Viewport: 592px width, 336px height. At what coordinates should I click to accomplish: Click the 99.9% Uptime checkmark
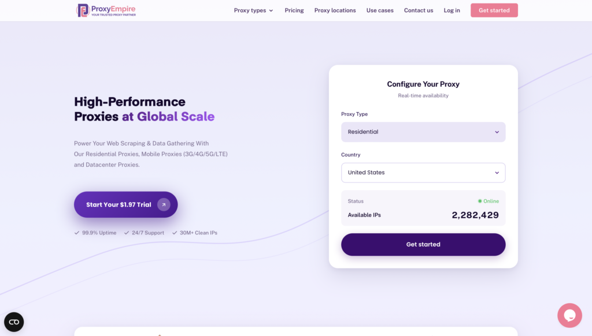click(77, 233)
